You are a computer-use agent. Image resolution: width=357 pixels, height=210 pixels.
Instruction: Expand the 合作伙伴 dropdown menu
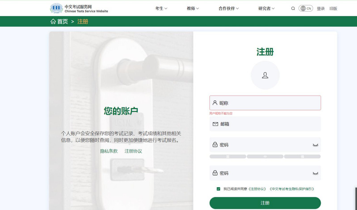tap(229, 8)
